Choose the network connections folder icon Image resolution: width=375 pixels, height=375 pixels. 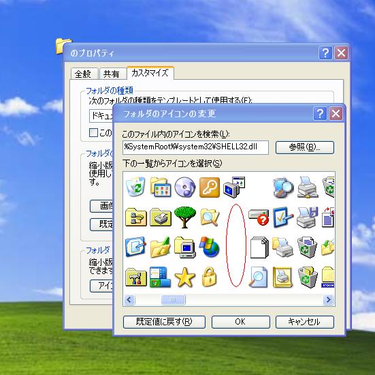(136, 217)
